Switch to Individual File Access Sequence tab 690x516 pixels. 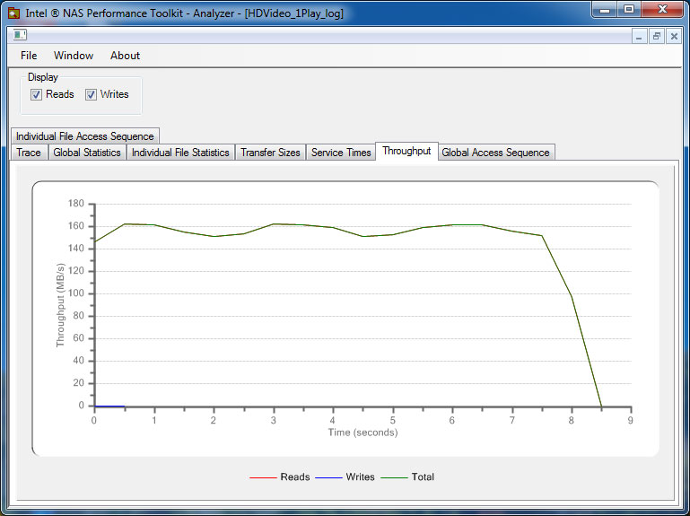click(85, 136)
